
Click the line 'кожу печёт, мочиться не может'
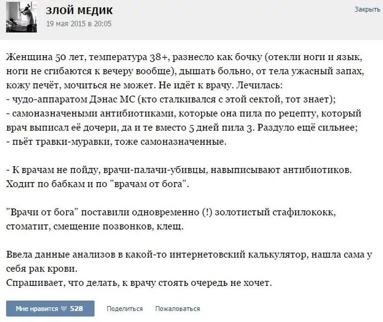144,85
